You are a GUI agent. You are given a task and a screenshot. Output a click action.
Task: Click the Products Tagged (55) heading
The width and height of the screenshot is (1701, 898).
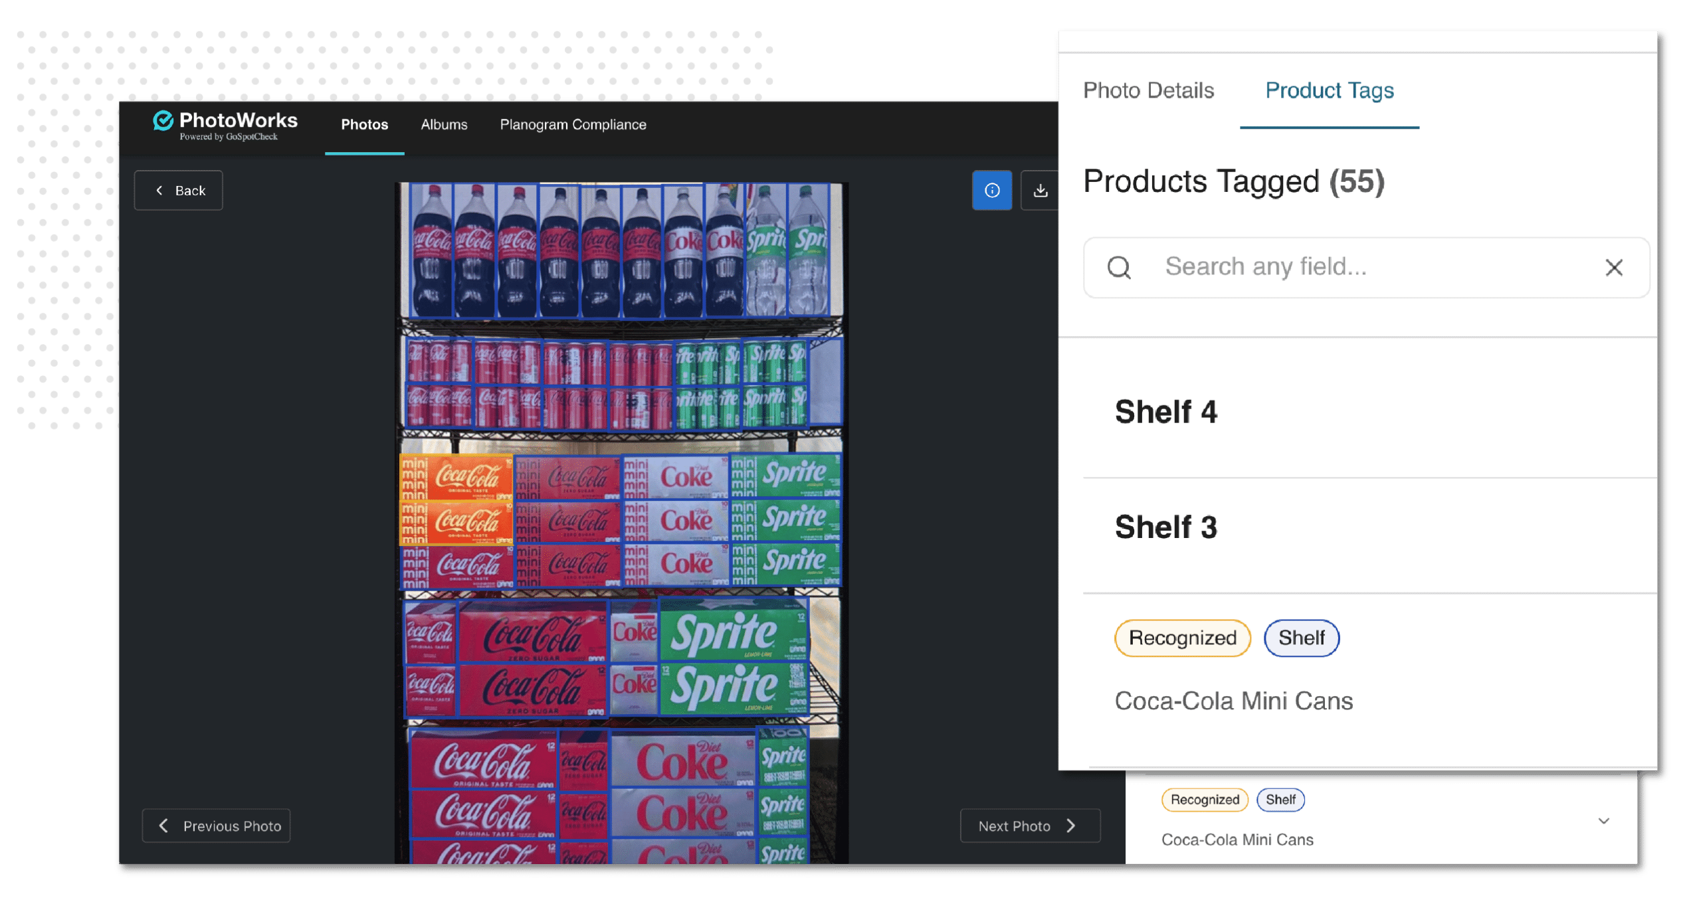point(1233,181)
